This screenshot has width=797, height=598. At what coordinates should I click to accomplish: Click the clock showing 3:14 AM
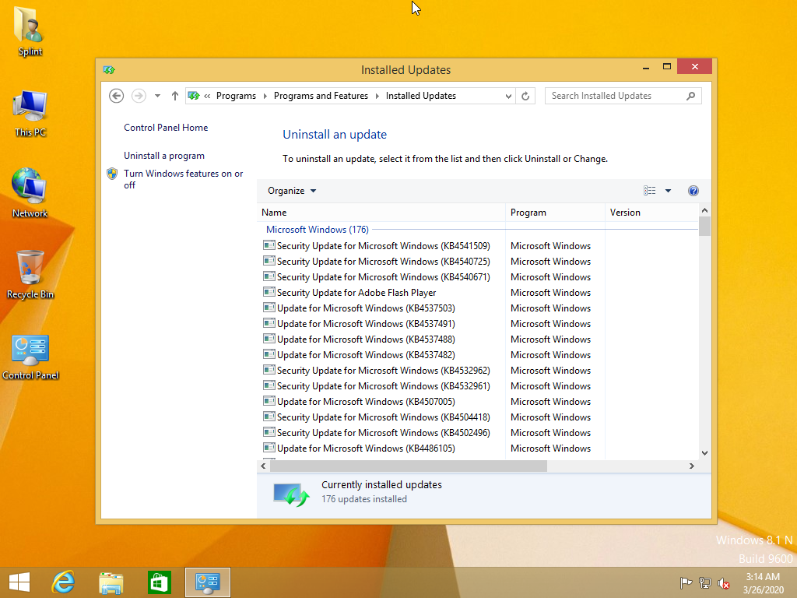(x=763, y=577)
